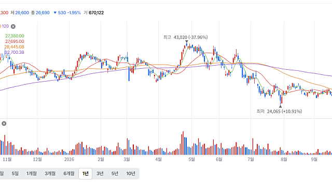Click the 2026 axis label
The image size is (332, 186).
[x=69, y=160]
